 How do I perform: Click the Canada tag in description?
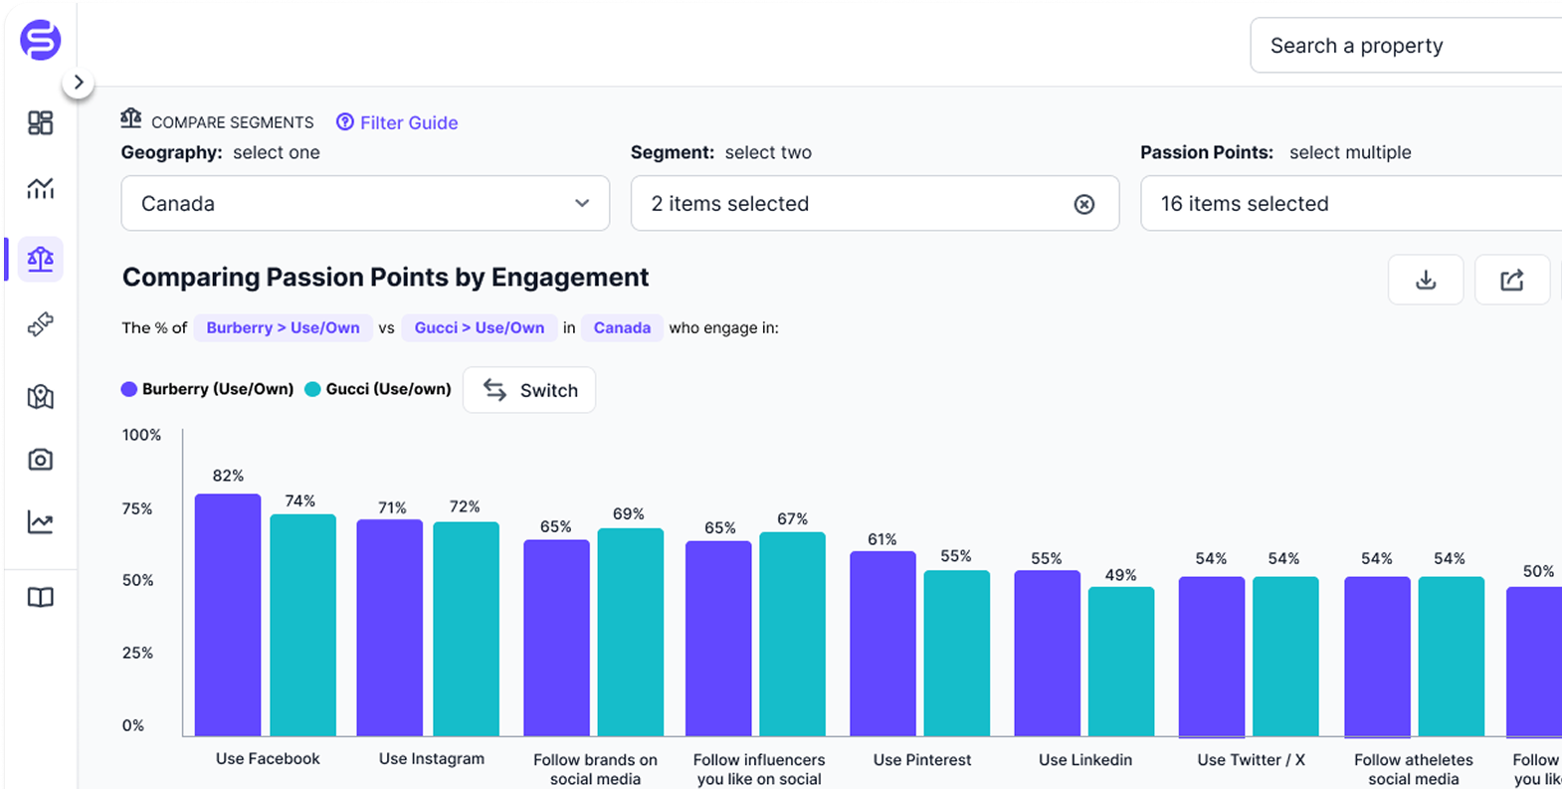[x=622, y=327]
